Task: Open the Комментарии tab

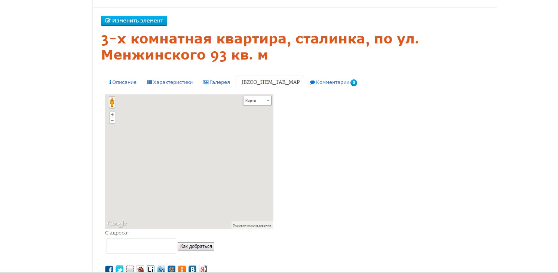Action: (332, 82)
